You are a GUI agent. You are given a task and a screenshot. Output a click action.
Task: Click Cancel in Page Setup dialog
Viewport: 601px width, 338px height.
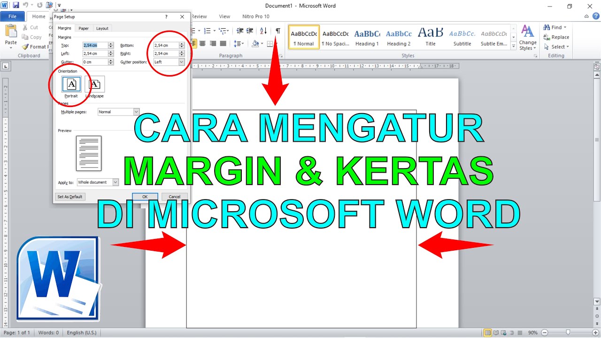click(175, 197)
